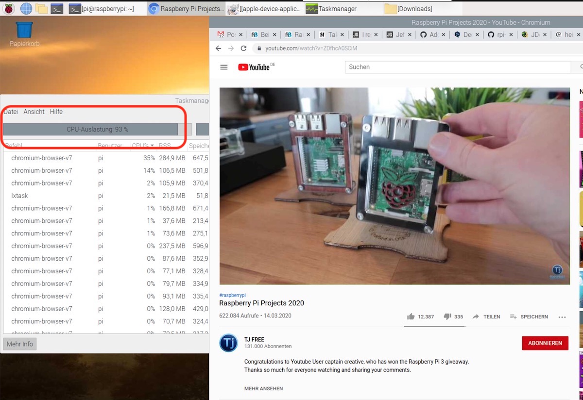Expand description with MEHR ANSEHEN
The width and height of the screenshot is (583, 400).
(x=263, y=388)
